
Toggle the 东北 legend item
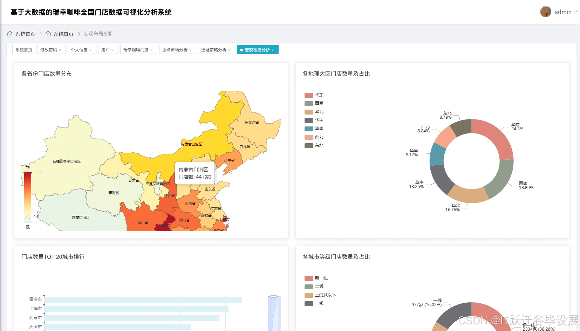[x=314, y=145]
